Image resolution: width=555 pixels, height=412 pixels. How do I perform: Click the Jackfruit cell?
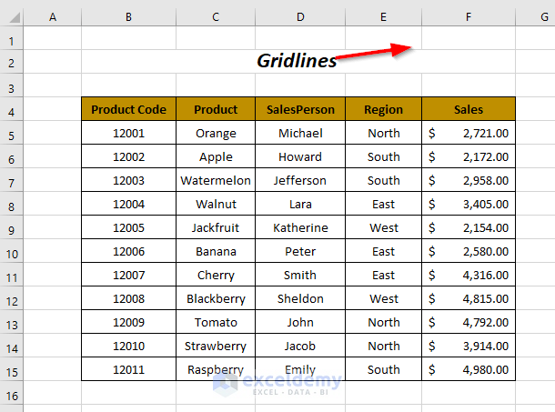pyautogui.click(x=216, y=227)
